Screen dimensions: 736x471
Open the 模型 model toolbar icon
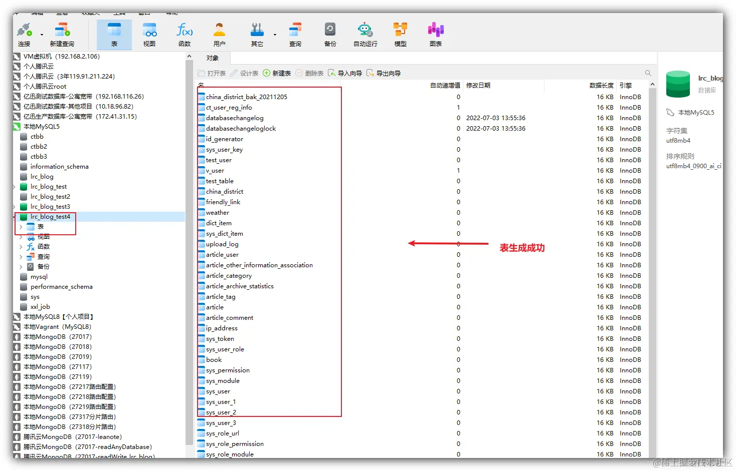(400, 35)
